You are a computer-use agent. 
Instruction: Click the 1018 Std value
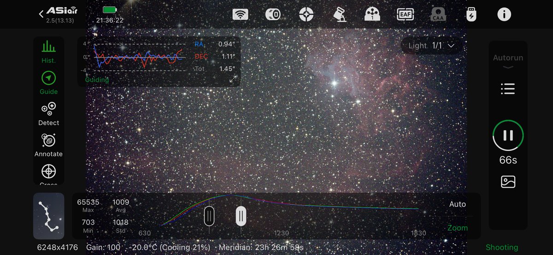pos(120,222)
